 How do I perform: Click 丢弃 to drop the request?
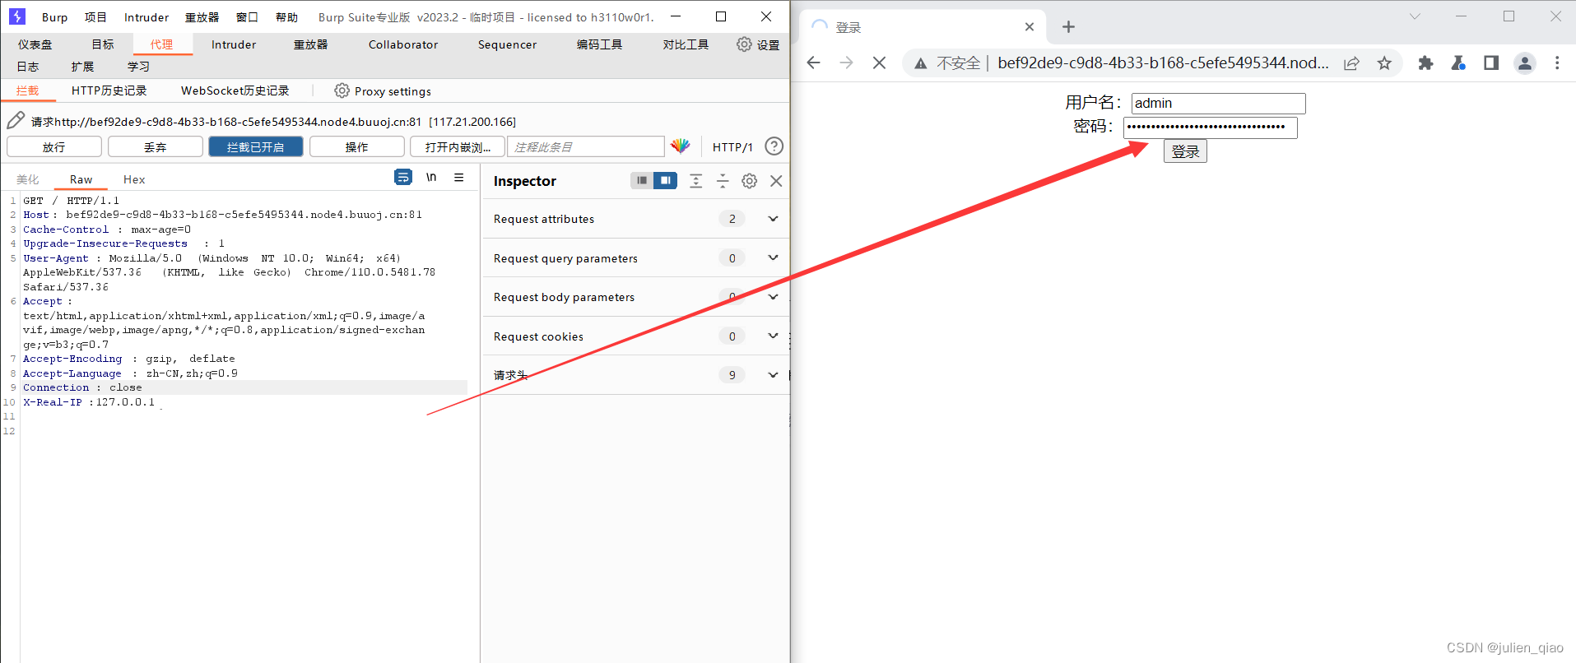coord(156,146)
